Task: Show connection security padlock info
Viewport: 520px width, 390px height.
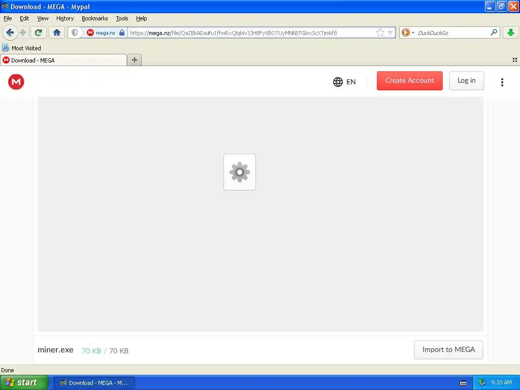Action: pyautogui.click(x=122, y=32)
